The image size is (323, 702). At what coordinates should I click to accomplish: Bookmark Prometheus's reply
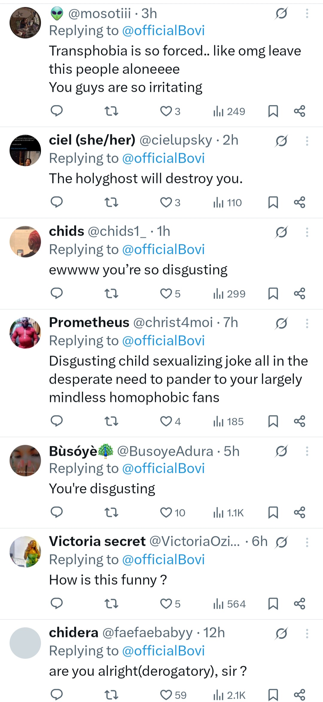tap(273, 421)
